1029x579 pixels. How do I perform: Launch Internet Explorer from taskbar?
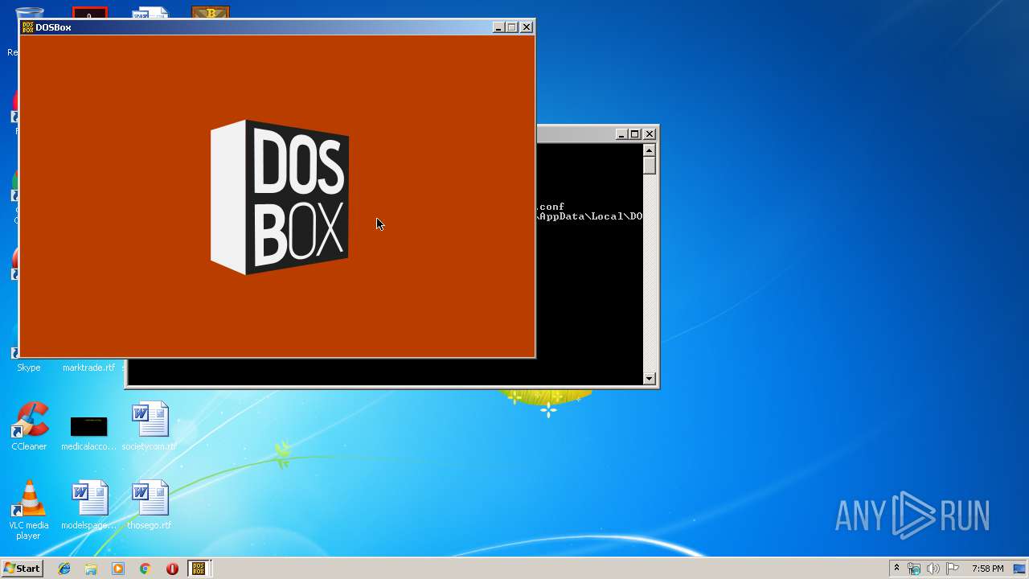(x=64, y=569)
